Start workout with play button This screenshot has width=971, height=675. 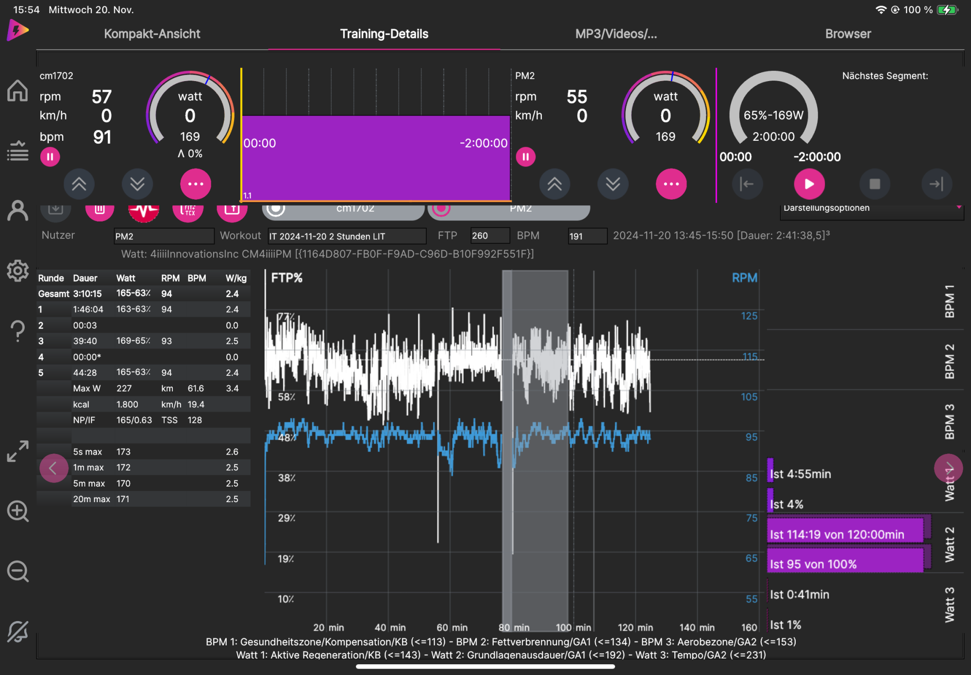809,184
